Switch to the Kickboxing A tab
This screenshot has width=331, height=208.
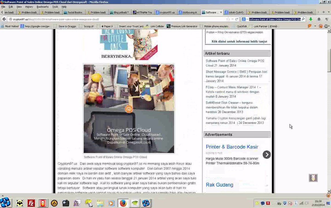click(x=189, y=12)
